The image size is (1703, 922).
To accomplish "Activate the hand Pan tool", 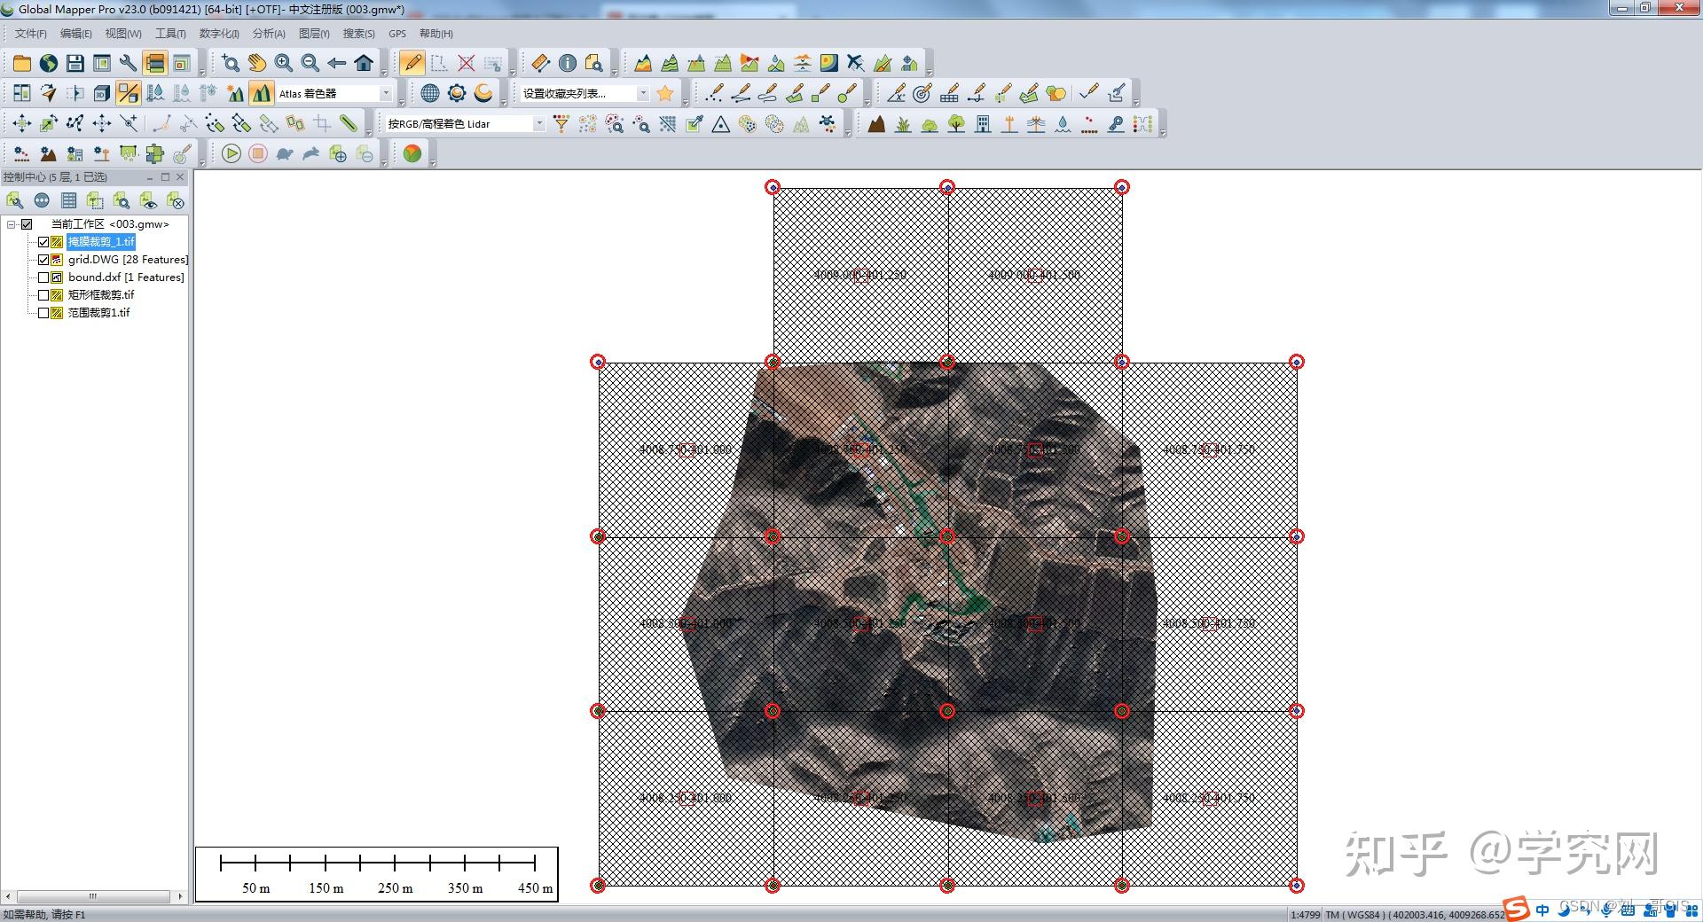I will [x=257, y=63].
